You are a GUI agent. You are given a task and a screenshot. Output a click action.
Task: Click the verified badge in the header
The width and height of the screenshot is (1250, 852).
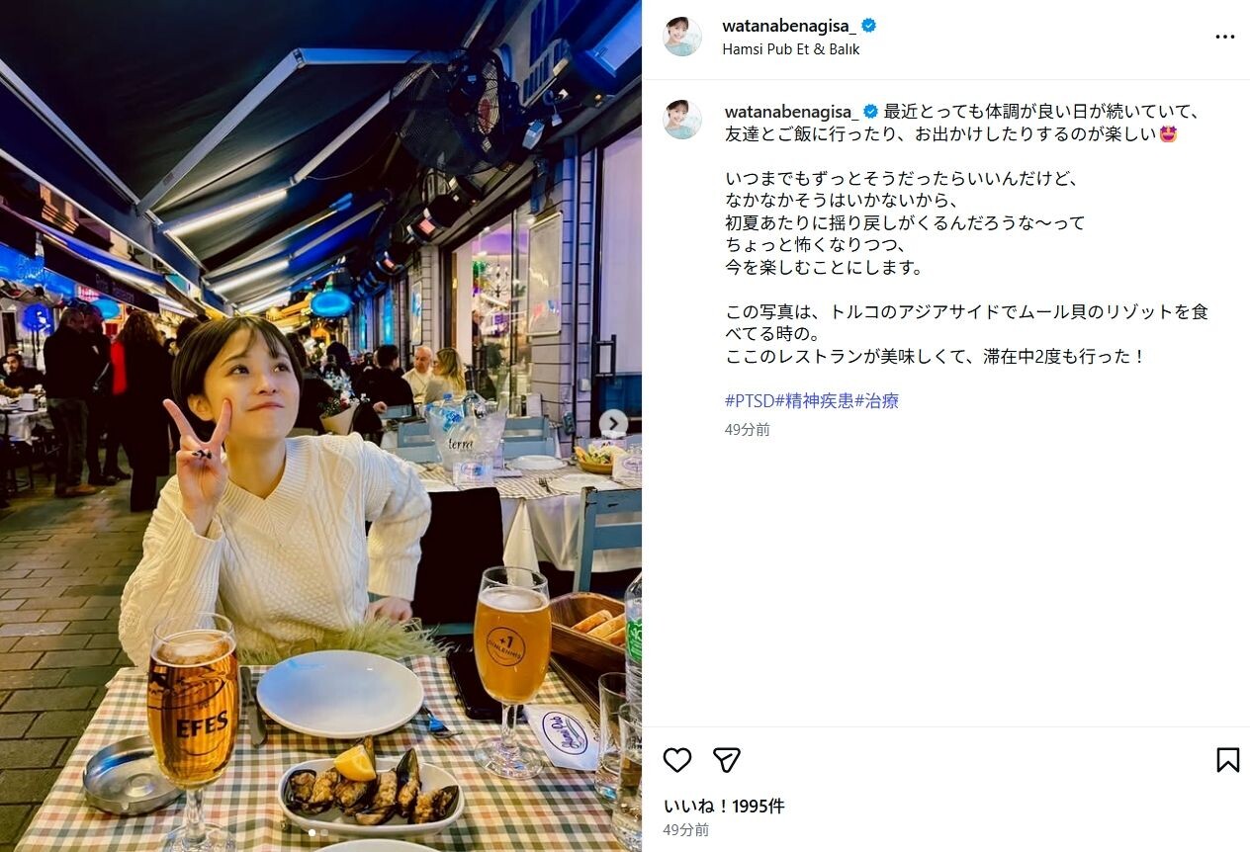(x=869, y=26)
